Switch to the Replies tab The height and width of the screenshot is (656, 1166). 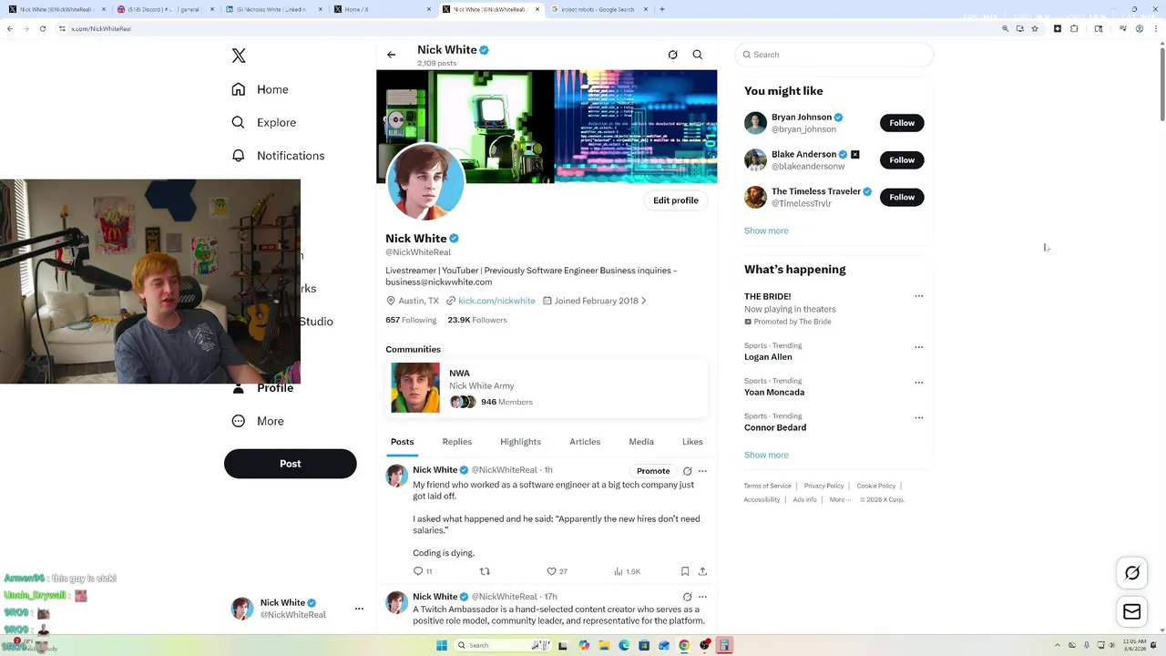(457, 442)
